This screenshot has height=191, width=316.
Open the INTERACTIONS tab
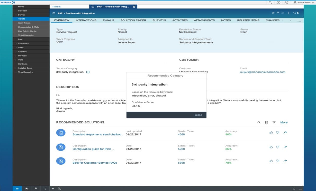tap(86, 20)
